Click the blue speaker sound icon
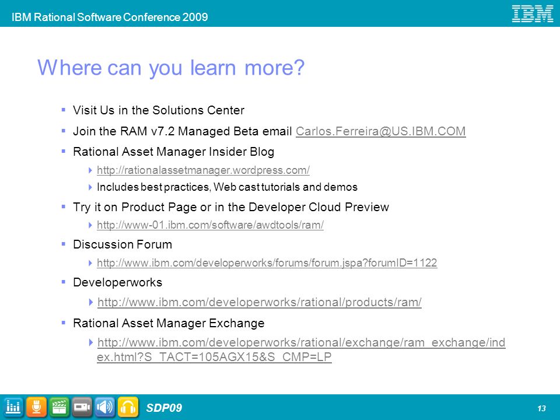 104,407
